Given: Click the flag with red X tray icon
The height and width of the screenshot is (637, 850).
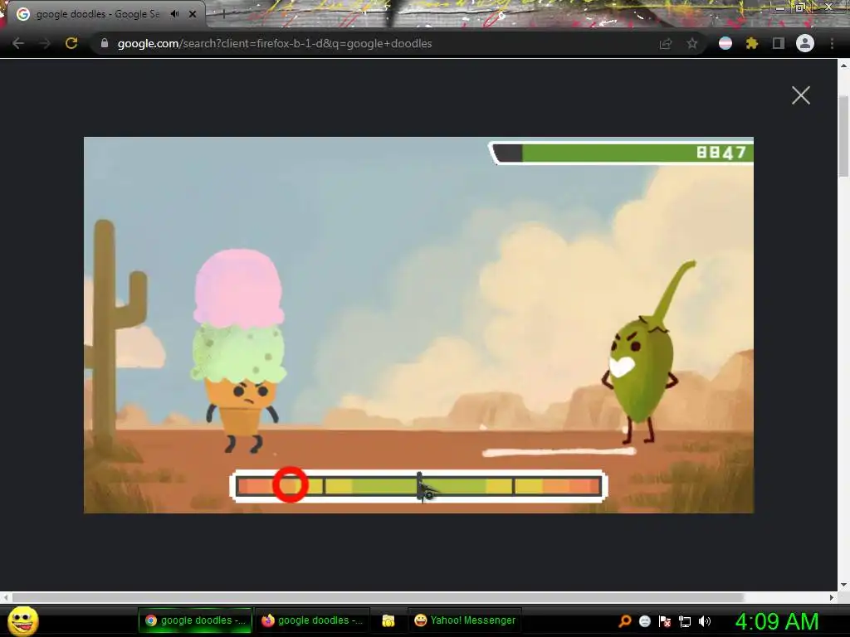Looking at the screenshot, I should [665, 621].
